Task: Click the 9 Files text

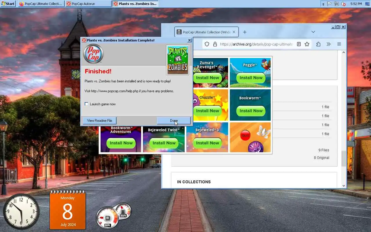Action: pos(324,150)
